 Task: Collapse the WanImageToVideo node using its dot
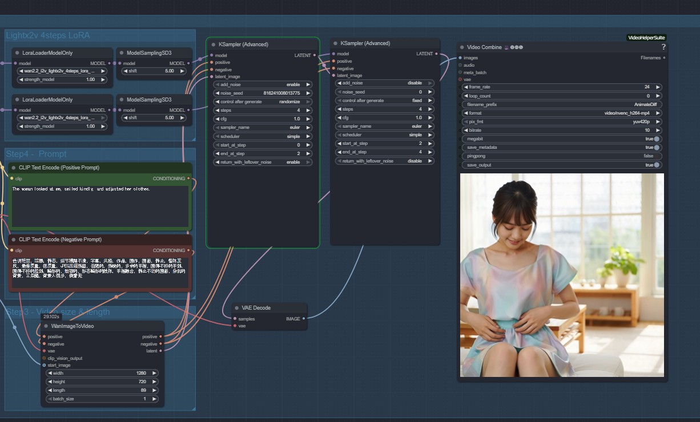click(46, 326)
